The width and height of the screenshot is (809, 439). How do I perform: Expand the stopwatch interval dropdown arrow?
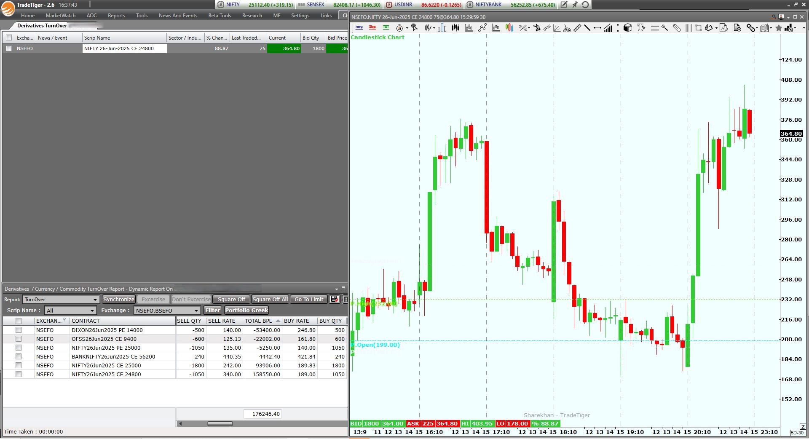click(x=407, y=28)
